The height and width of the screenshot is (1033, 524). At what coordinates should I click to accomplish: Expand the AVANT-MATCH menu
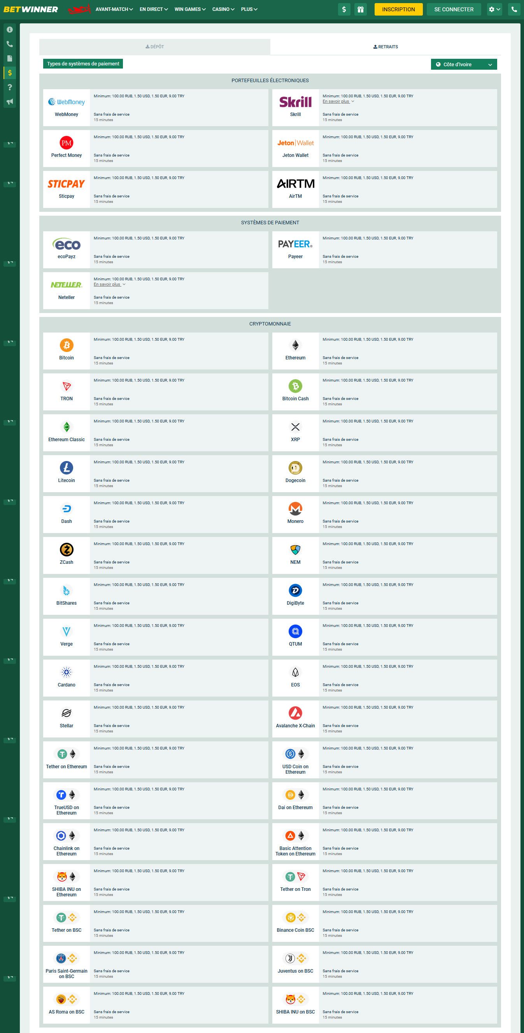pyautogui.click(x=114, y=9)
